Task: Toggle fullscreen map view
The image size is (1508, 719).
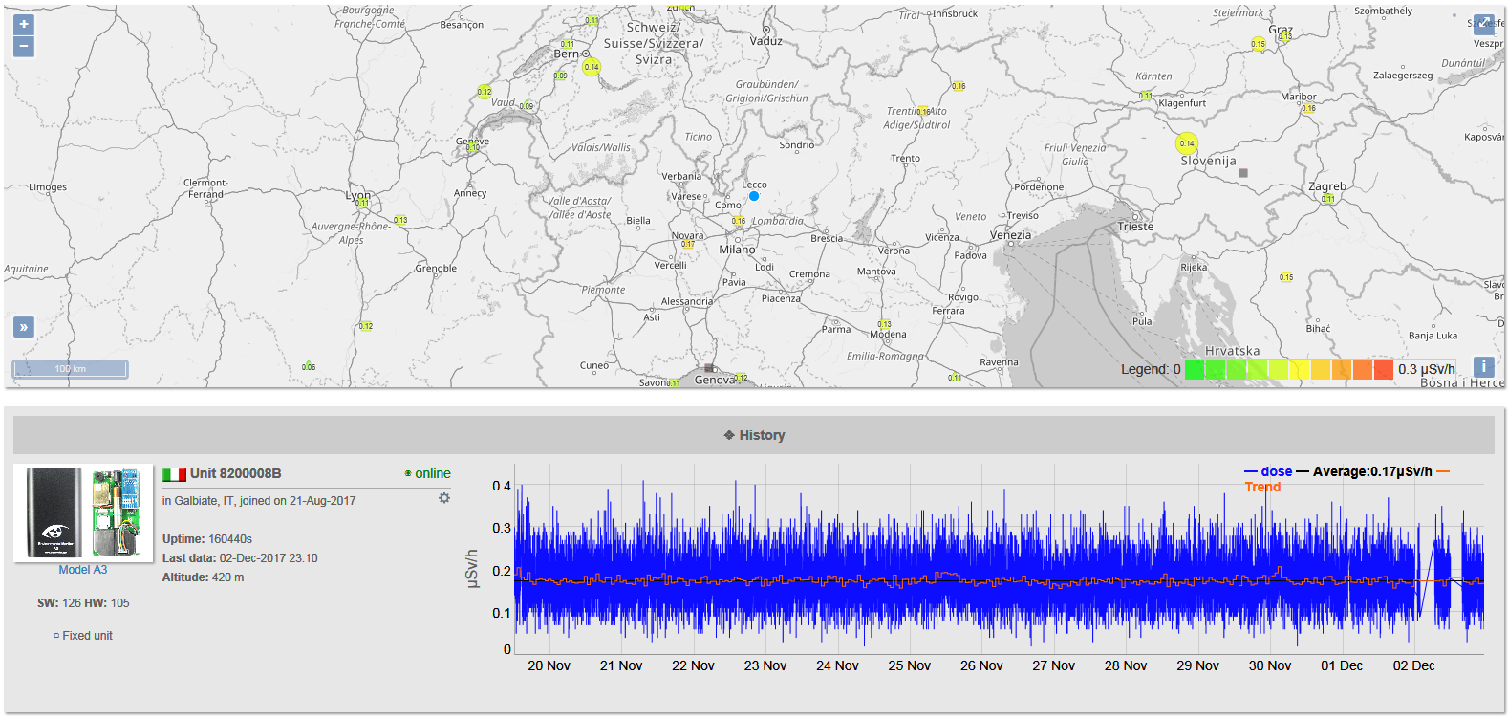Action: tap(1483, 24)
